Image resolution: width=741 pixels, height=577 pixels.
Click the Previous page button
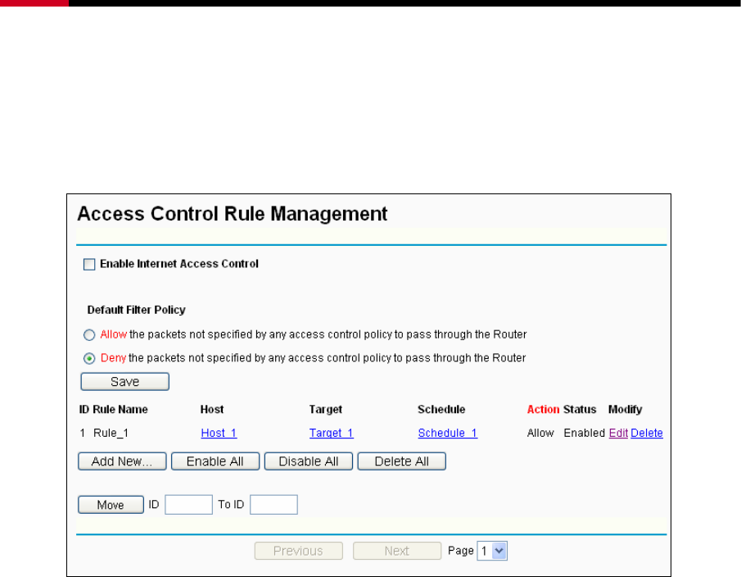click(298, 551)
